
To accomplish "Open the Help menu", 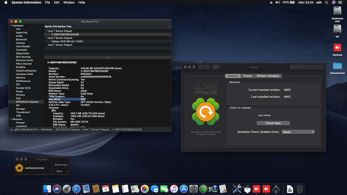I will point(82,3).
